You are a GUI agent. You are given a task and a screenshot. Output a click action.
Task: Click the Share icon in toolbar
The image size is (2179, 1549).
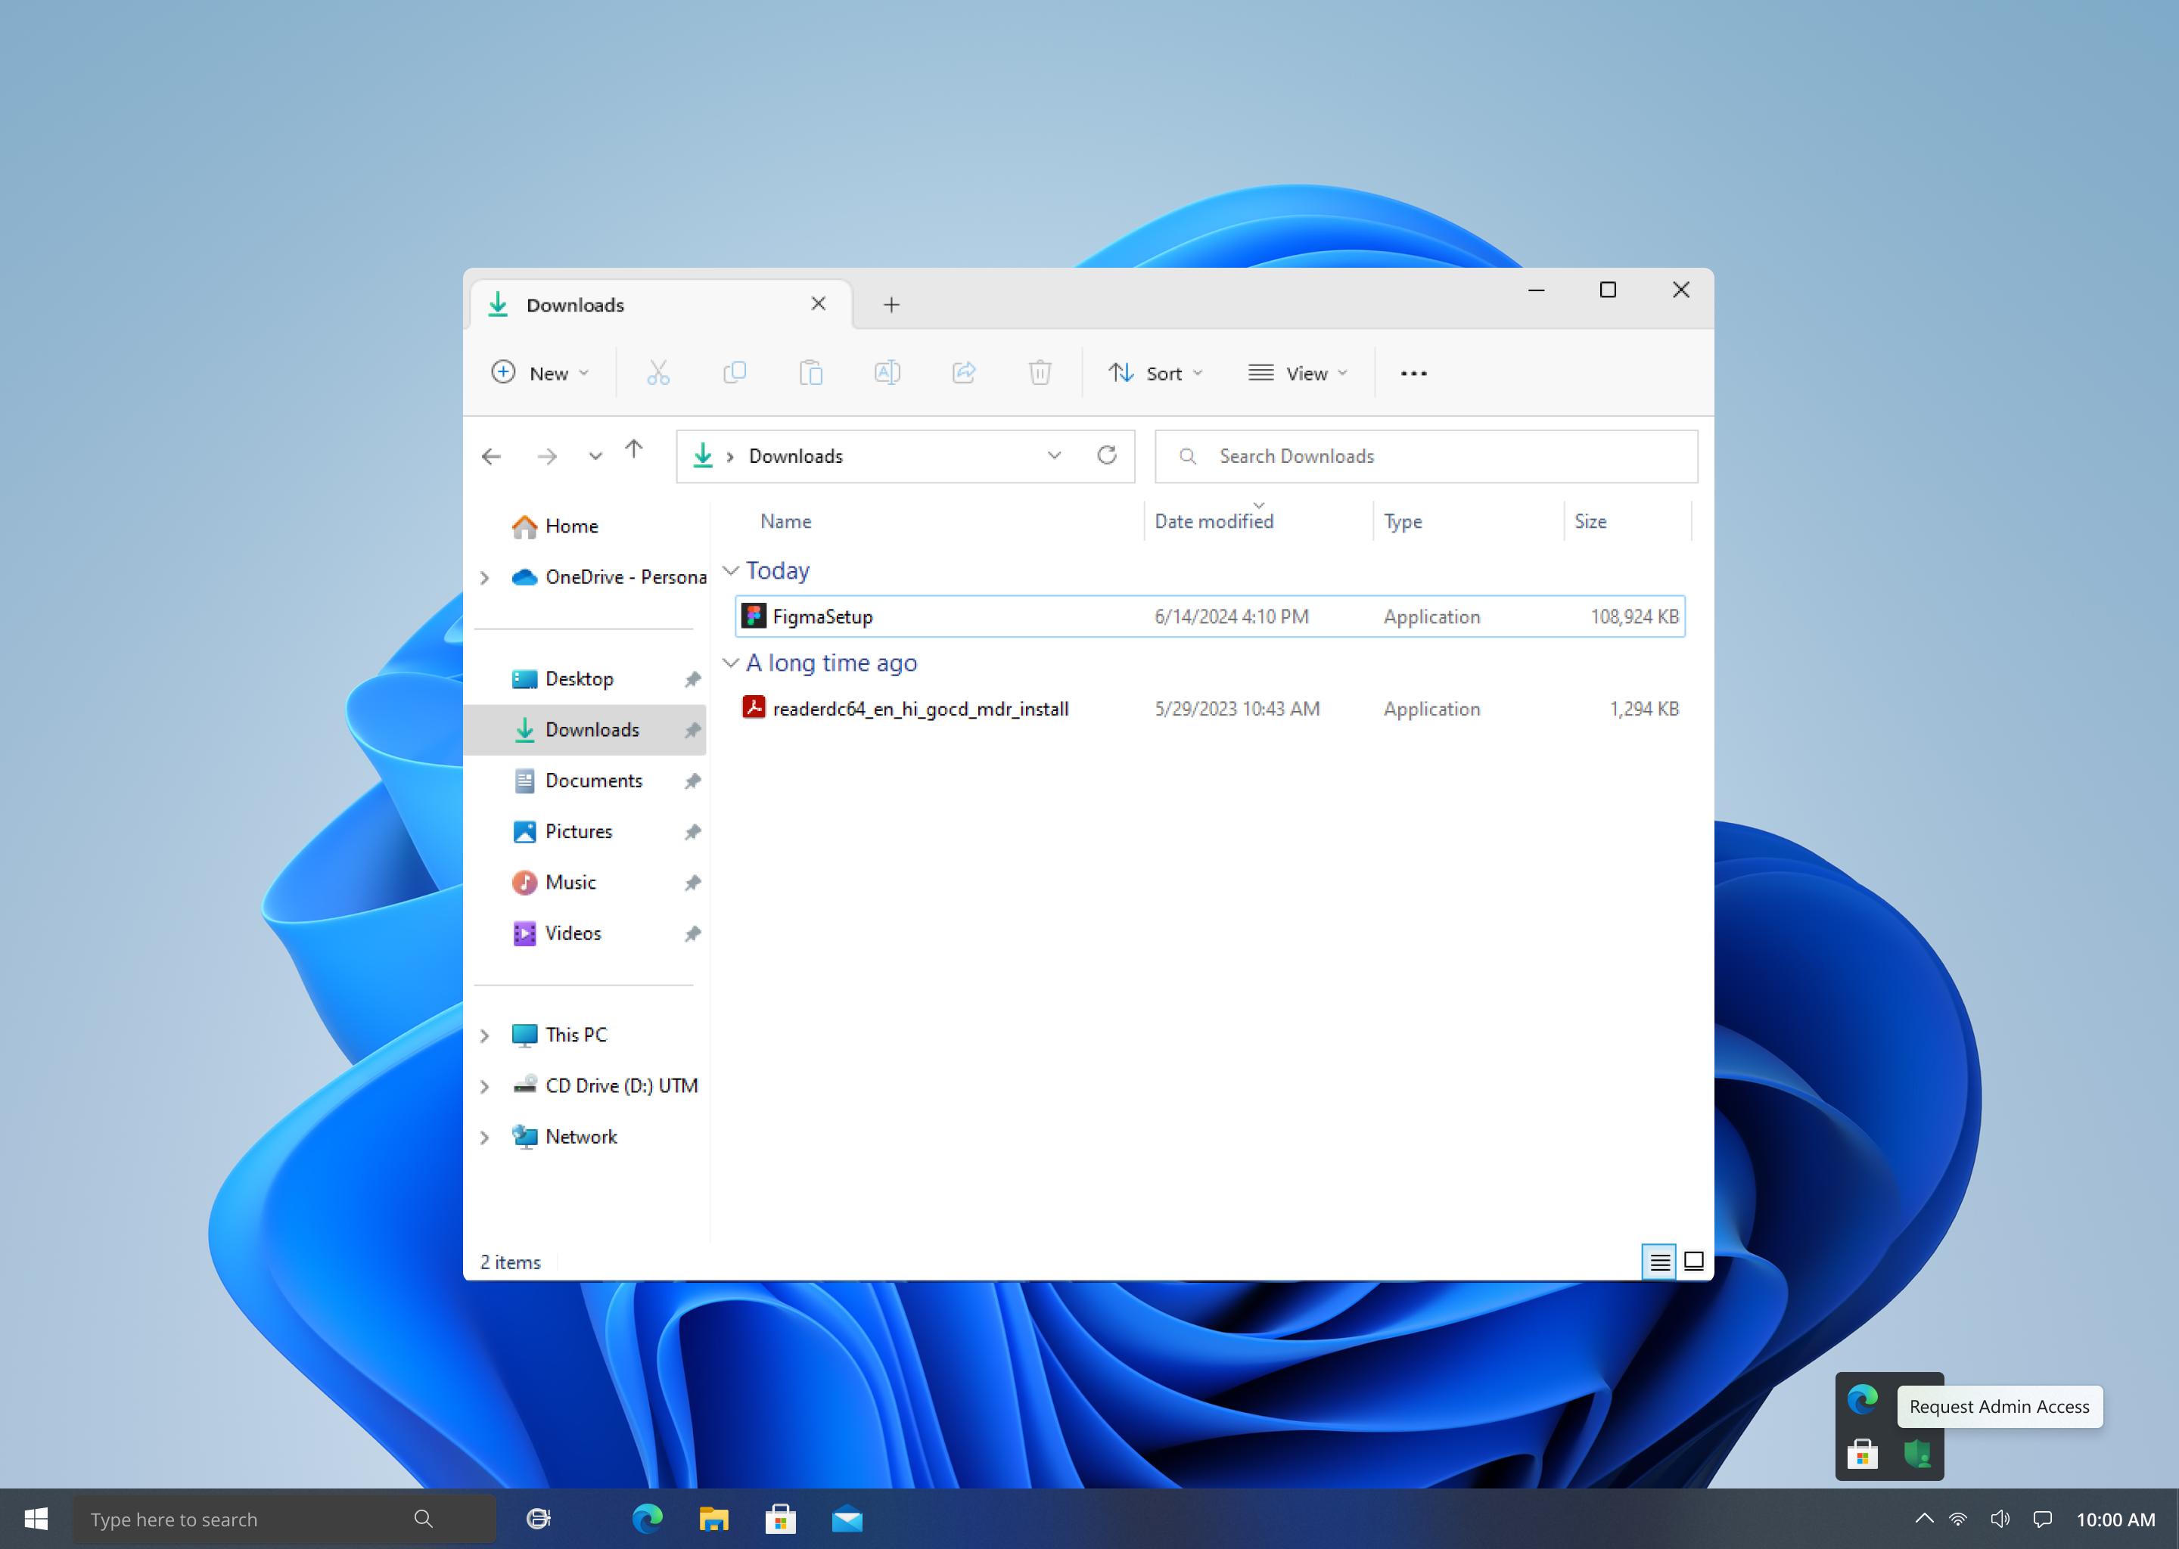[x=964, y=373]
